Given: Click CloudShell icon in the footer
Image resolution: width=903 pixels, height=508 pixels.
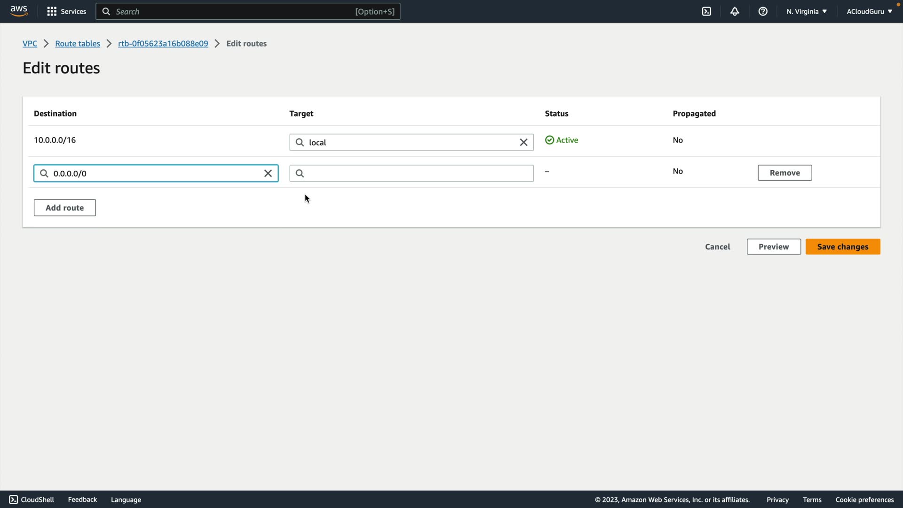Looking at the screenshot, I should pyautogui.click(x=14, y=500).
